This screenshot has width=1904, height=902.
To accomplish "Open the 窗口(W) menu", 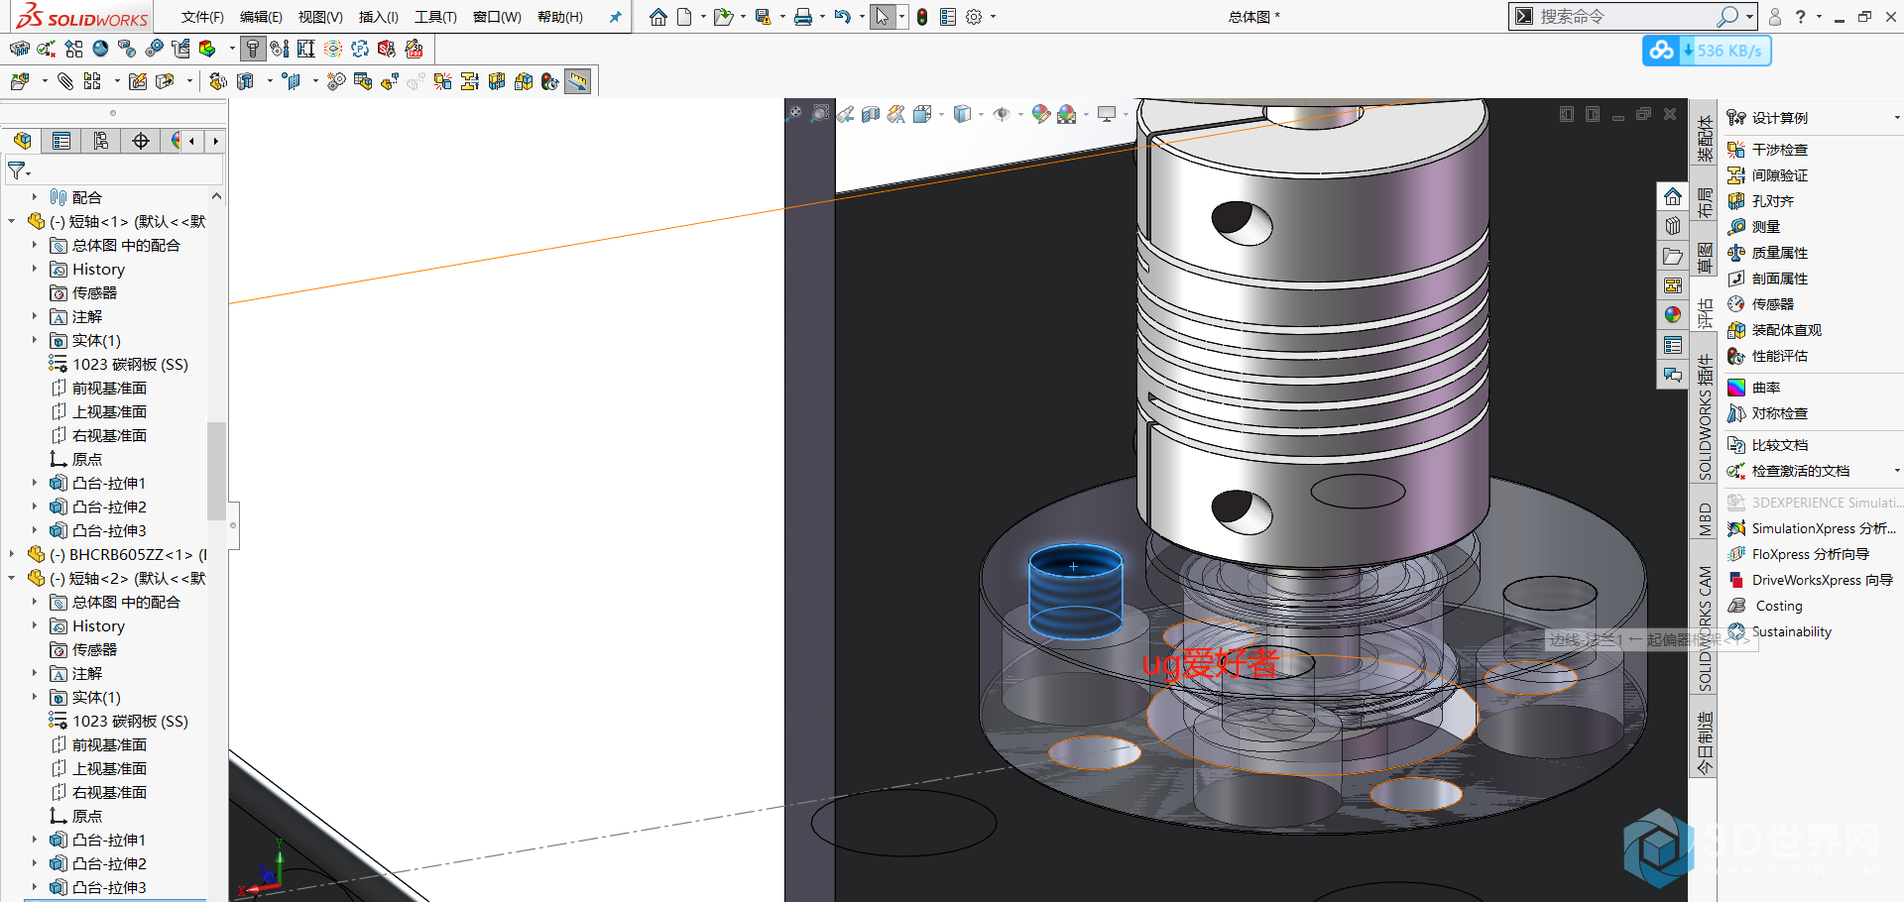I will 497,17.
